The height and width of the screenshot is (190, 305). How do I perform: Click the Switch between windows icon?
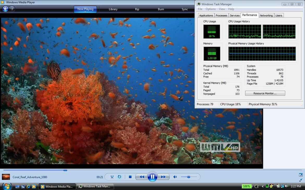23,187
